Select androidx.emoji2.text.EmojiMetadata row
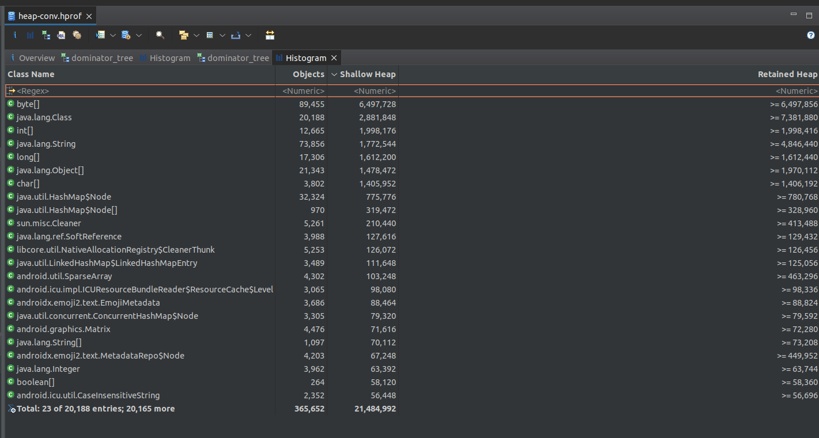This screenshot has height=438, width=819. point(412,303)
